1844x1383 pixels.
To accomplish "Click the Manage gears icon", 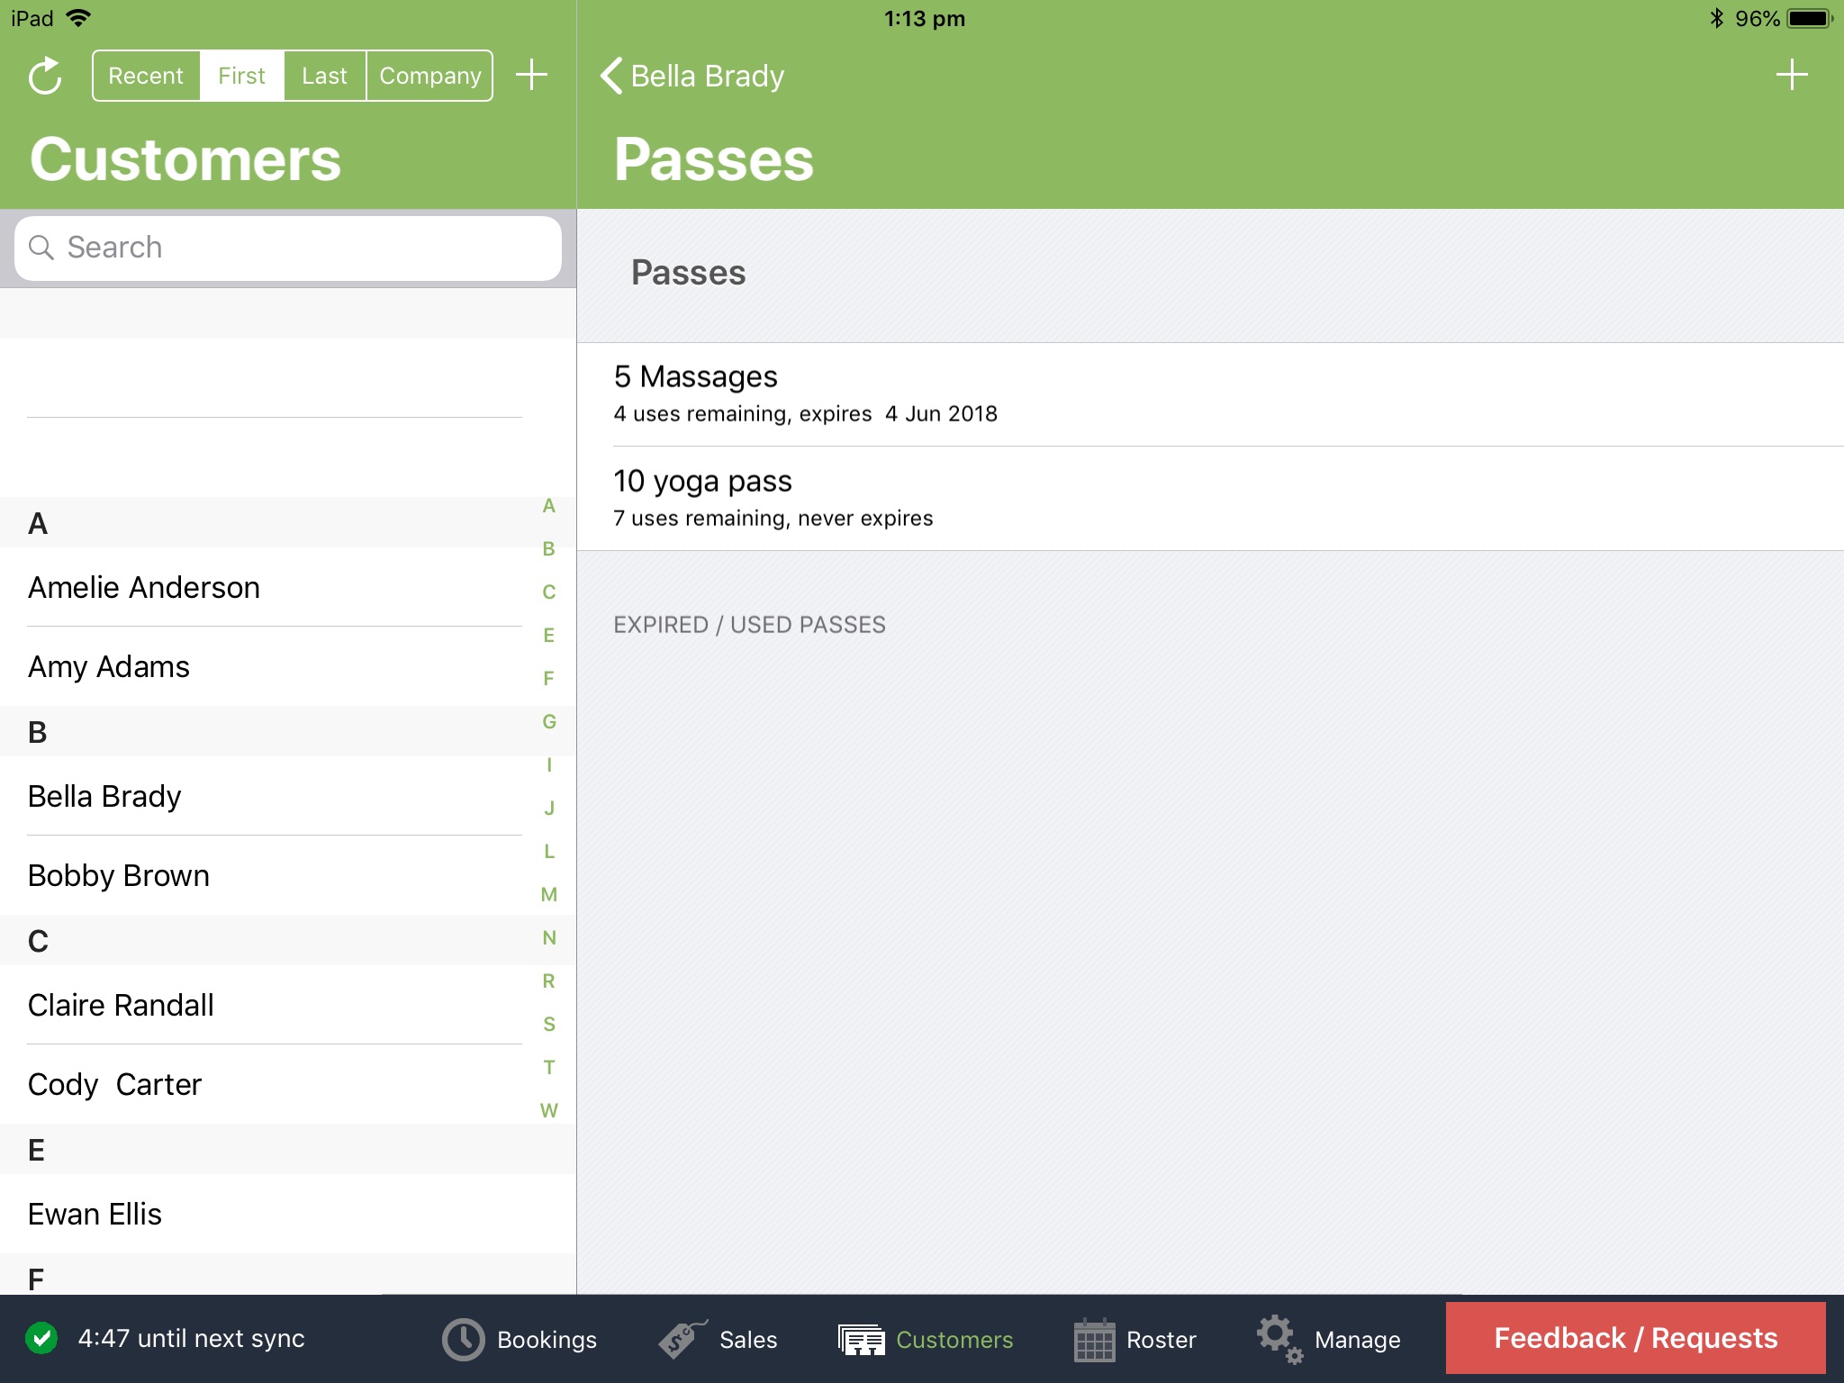I will tap(1279, 1339).
